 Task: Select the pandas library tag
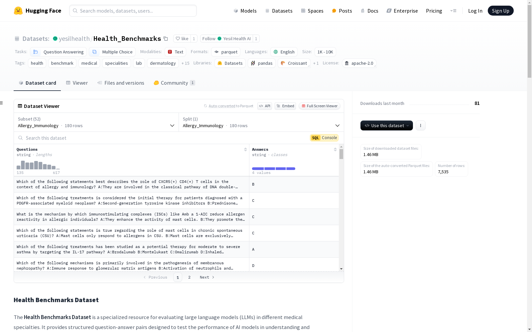tap(262, 63)
